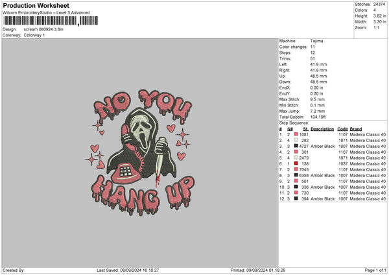Click the Color changes value '11'

coord(312,47)
